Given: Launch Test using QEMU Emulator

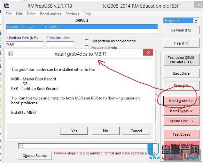Looking at the screenshot, I should [x=181, y=60].
